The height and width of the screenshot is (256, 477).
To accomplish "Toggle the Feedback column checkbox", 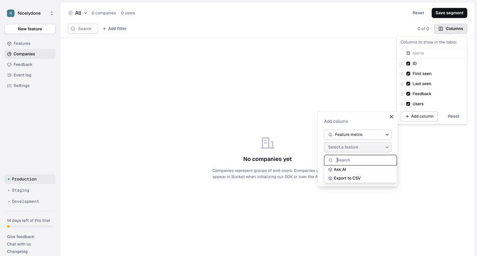I will click(x=408, y=94).
